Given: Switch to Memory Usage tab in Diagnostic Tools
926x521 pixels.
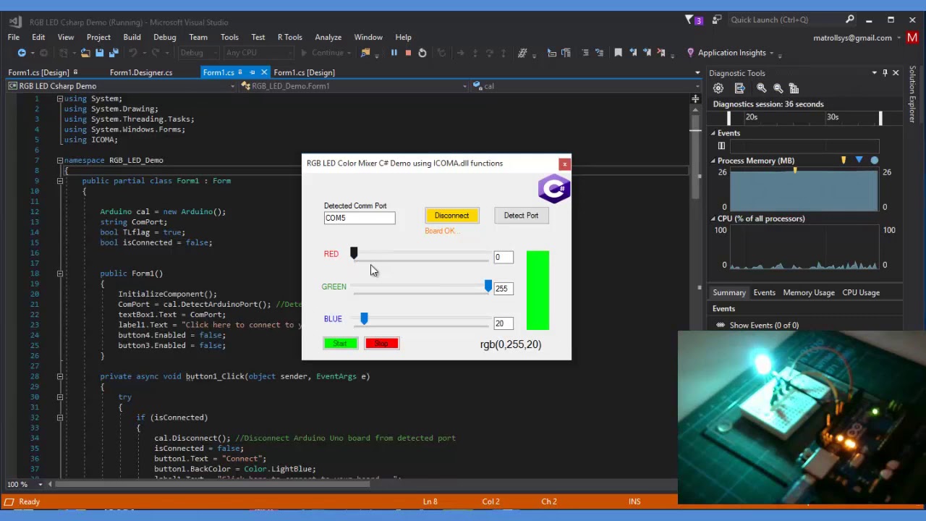Looking at the screenshot, I should (x=809, y=292).
